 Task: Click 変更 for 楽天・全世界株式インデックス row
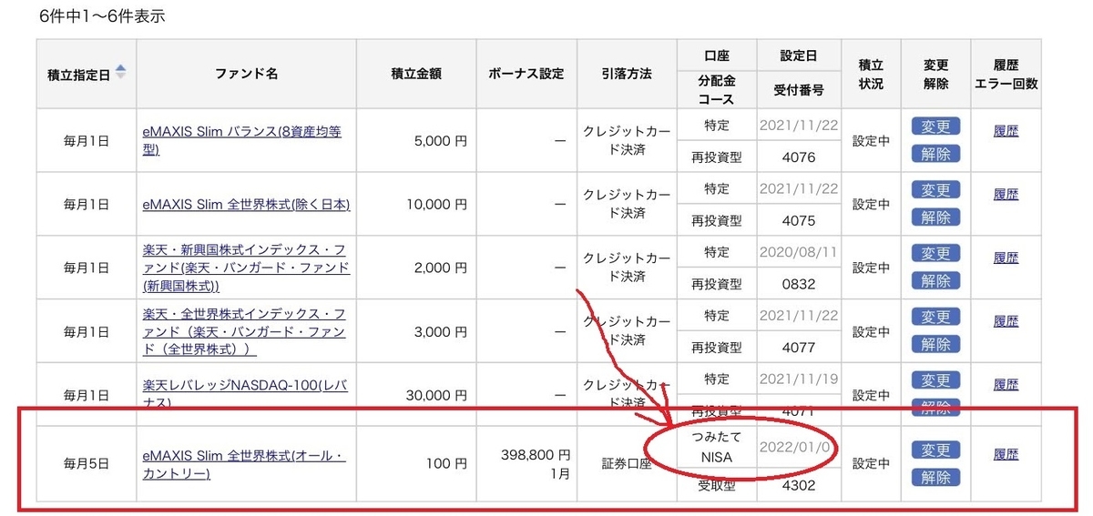pos(935,317)
